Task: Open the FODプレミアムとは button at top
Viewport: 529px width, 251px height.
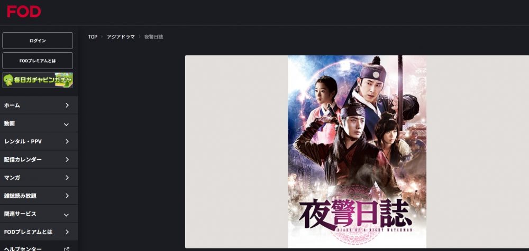Action: (x=38, y=61)
